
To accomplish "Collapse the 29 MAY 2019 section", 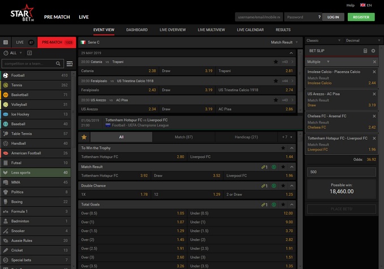I will click(291, 53).
